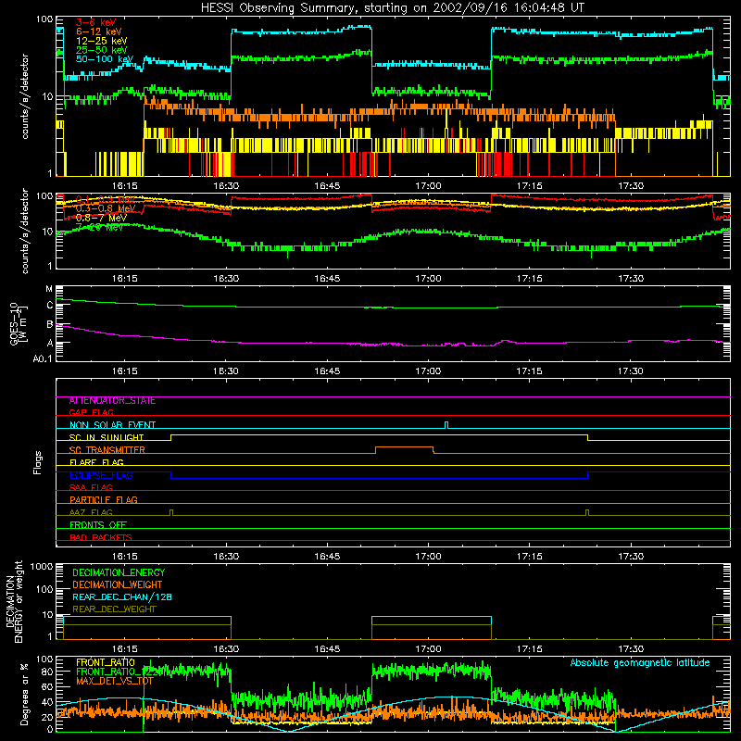Select the 'A0.1' tick on GOES axis

coord(43,358)
